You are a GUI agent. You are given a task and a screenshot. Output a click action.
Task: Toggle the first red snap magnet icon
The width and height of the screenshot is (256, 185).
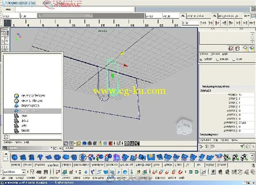154,172
